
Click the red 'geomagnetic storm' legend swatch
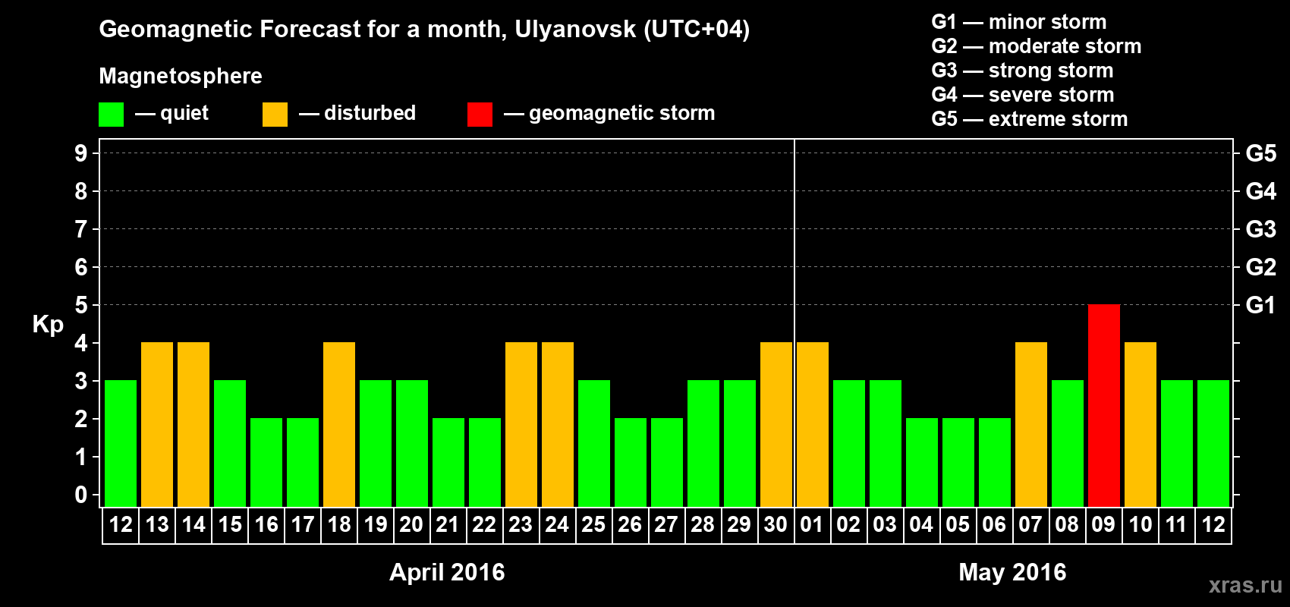(x=480, y=115)
